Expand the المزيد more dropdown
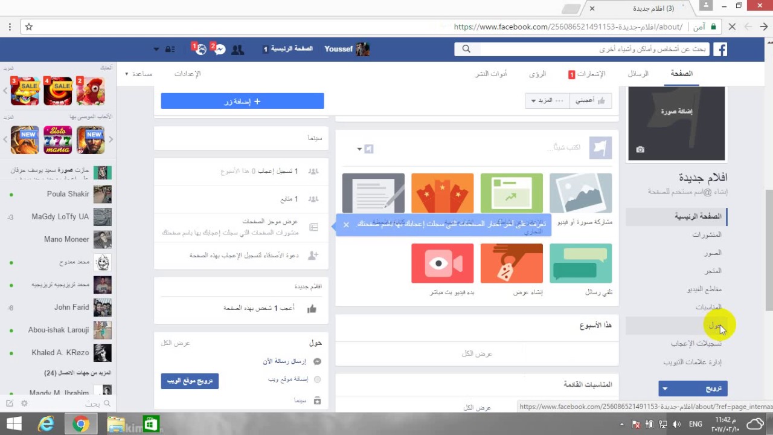Screen dimensions: 773x435 tap(547, 101)
